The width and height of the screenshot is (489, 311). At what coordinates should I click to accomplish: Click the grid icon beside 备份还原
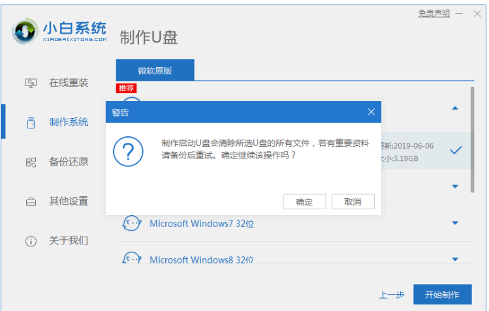click(31, 162)
